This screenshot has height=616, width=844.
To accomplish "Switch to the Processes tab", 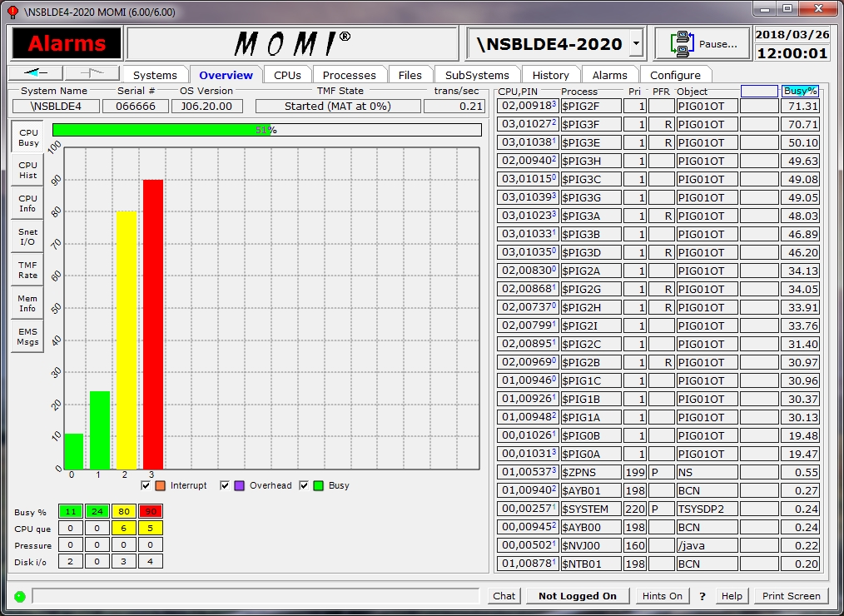I will click(x=350, y=75).
